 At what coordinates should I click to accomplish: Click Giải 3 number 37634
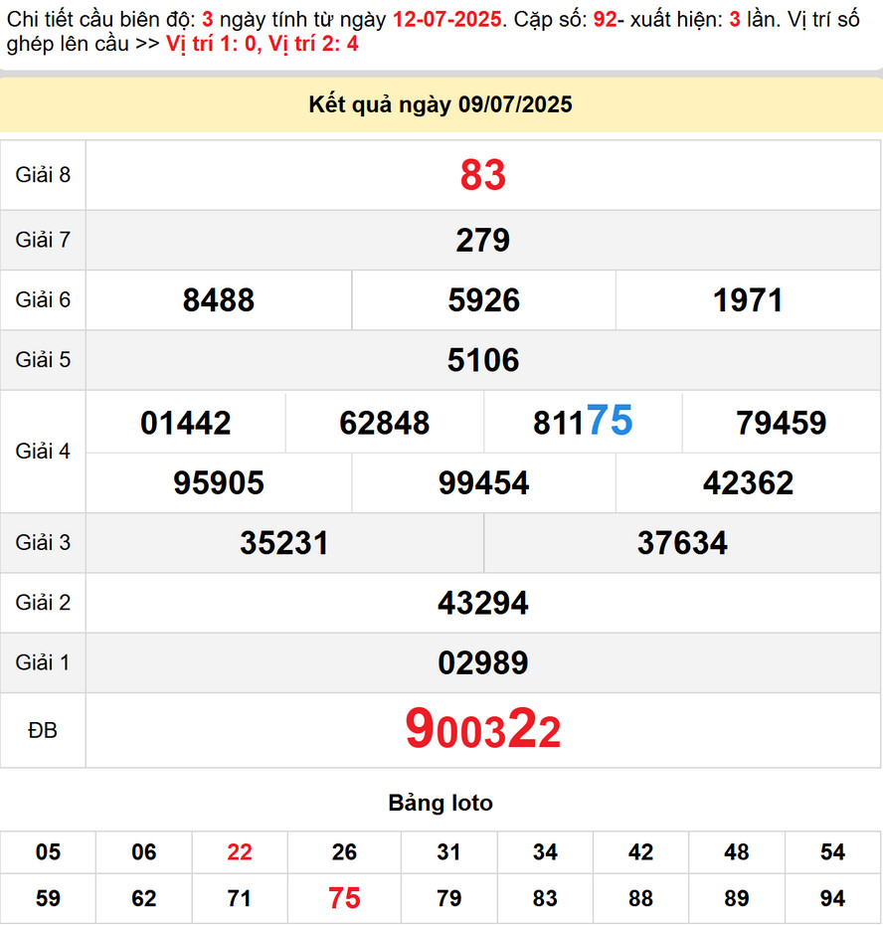click(x=682, y=543)
